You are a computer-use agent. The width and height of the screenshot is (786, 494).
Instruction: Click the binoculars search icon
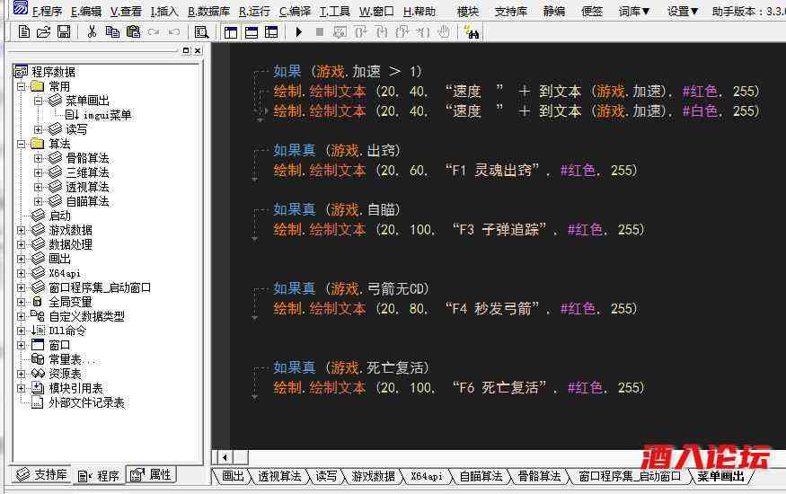(472, 31)
